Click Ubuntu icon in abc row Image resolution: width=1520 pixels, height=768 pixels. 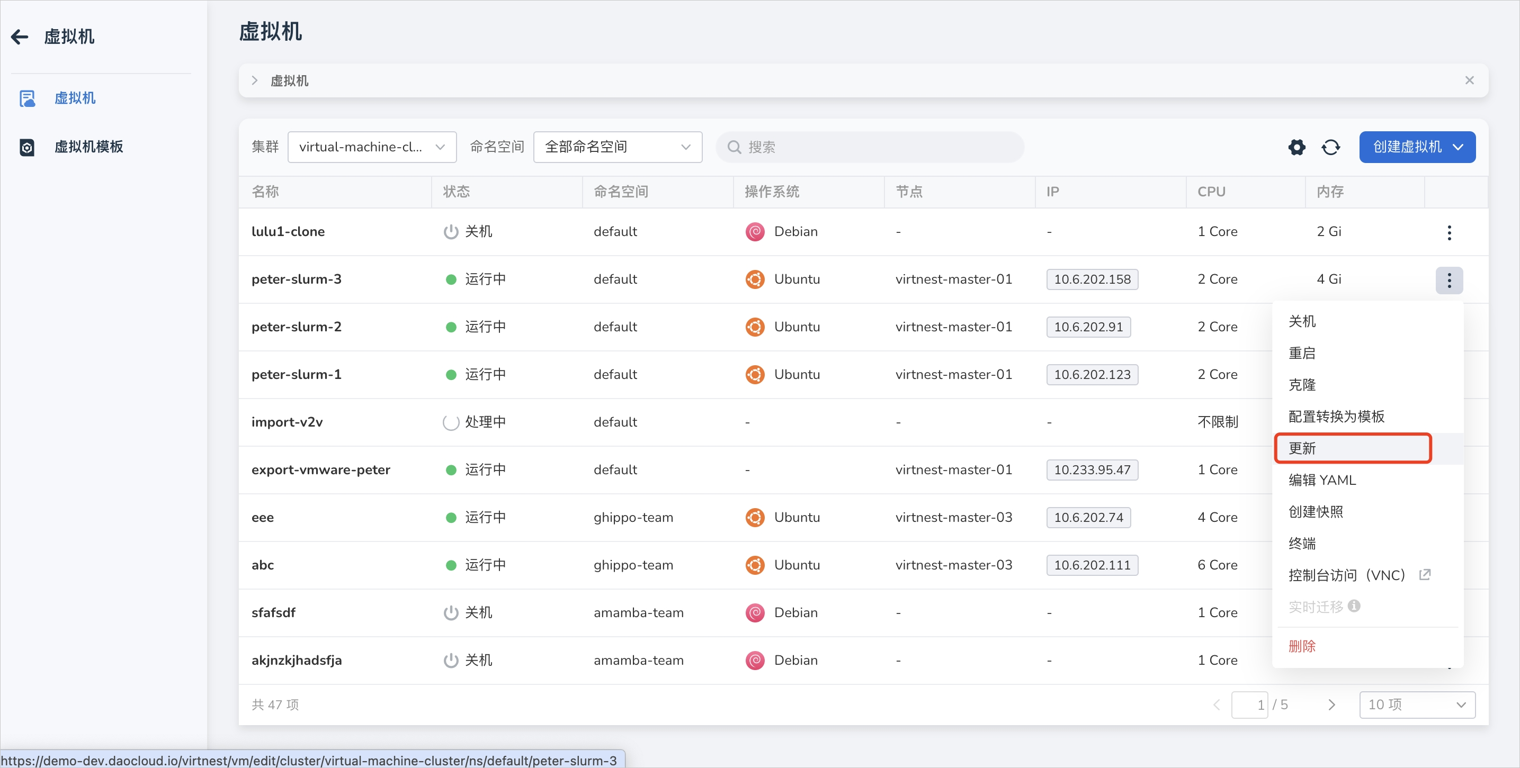click(x=755, y=565)
